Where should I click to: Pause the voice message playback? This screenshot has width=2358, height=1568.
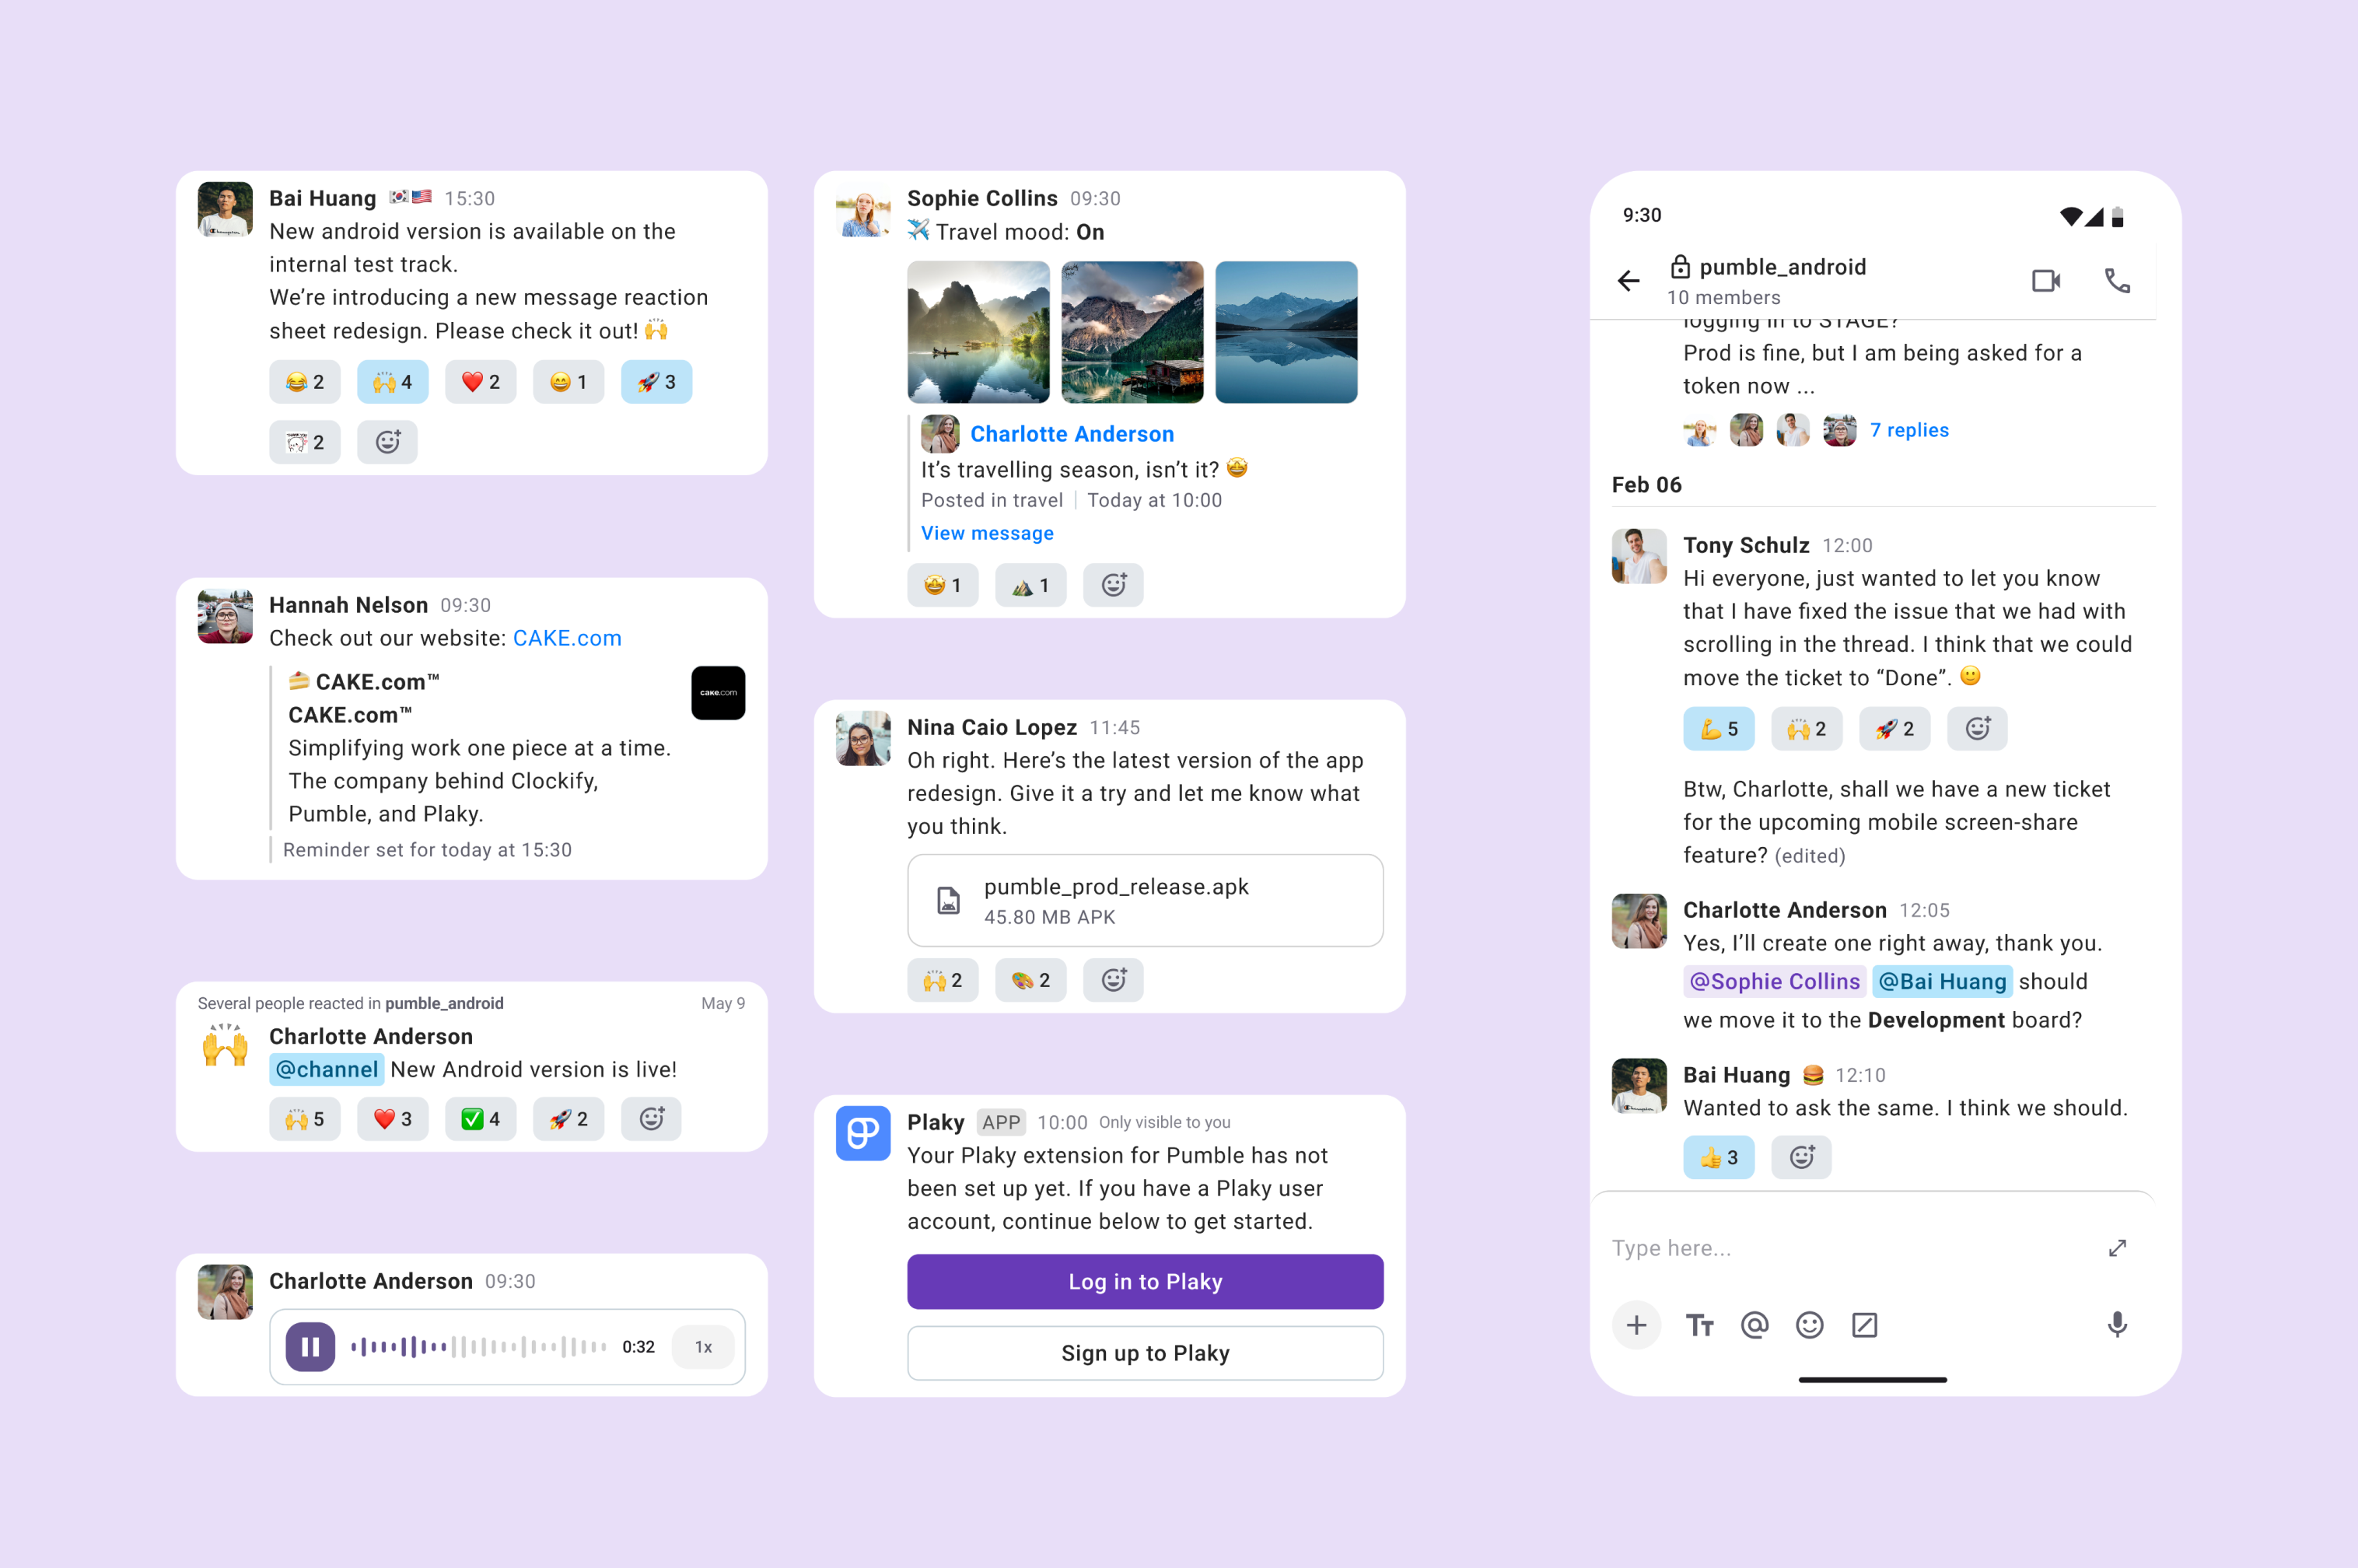pyautogui.click(x=310, y=1347)
